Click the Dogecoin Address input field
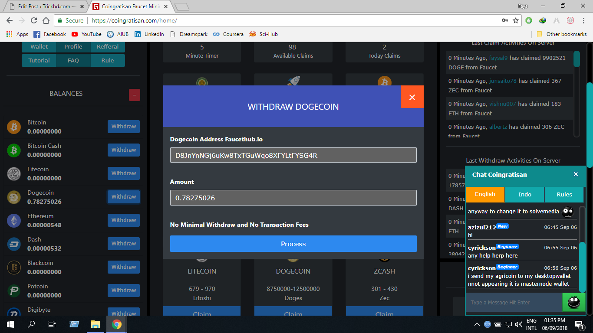Image resolution: width=593 pixels, height=333 pixels. click(x=293, y=155)
